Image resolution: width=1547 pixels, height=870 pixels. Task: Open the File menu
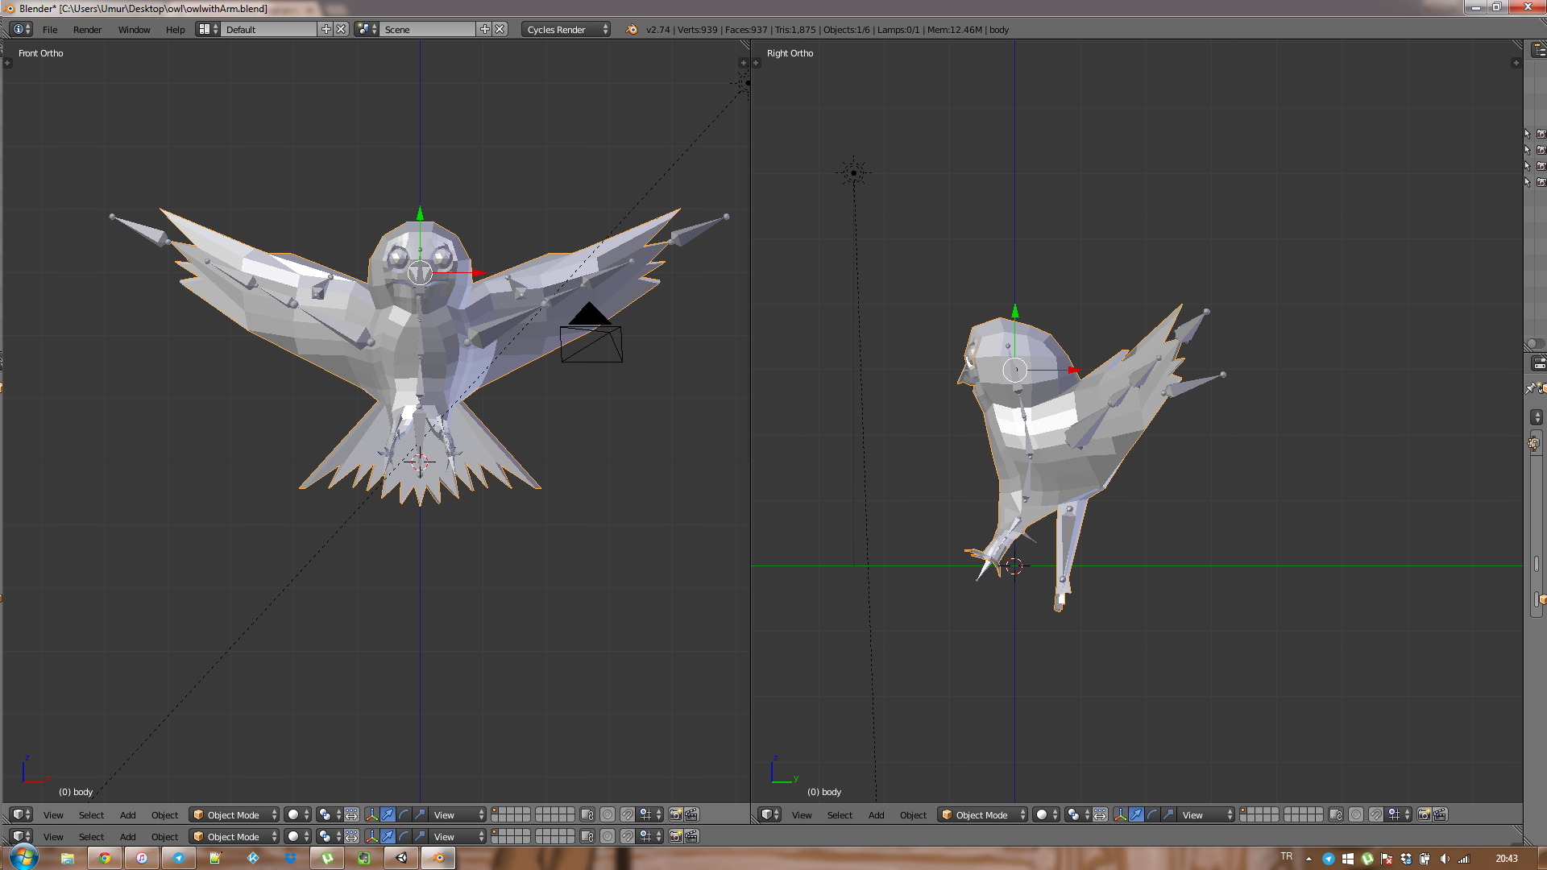pos(50,30)
